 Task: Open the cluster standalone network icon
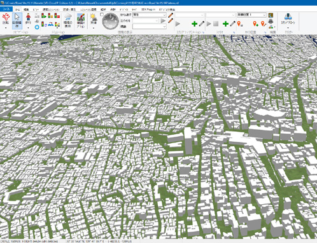point(288,18)
